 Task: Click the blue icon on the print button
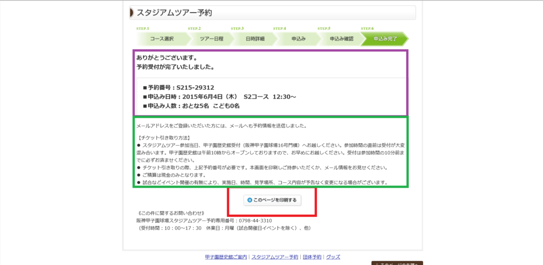point(249,200)
